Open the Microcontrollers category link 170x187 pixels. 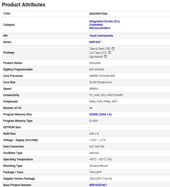pos(100,28)
